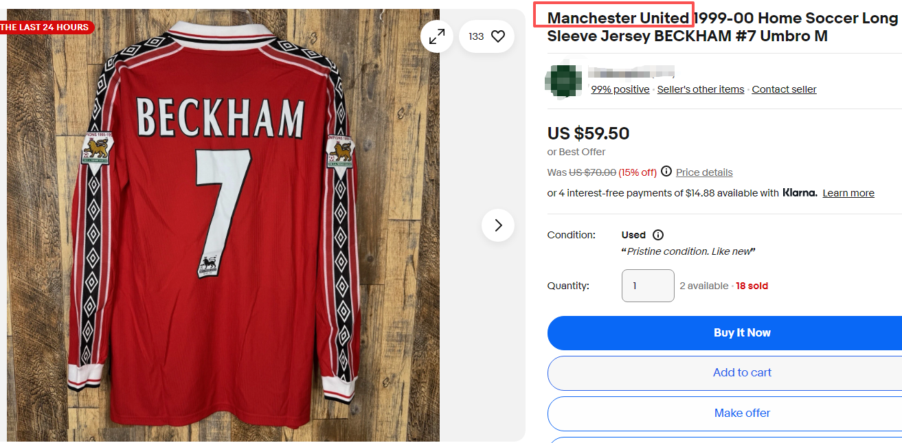Focus the Quantity input field
The height and width of the screenshot is (443, 902).
647,286
